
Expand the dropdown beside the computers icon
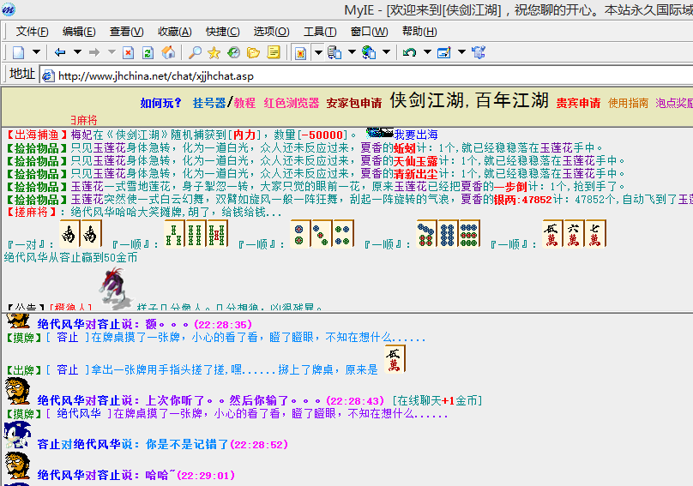coord(352,52)
